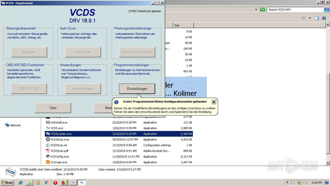Click the VCScope.exe file icon
330x186 pixels.
tap(48, 162)
